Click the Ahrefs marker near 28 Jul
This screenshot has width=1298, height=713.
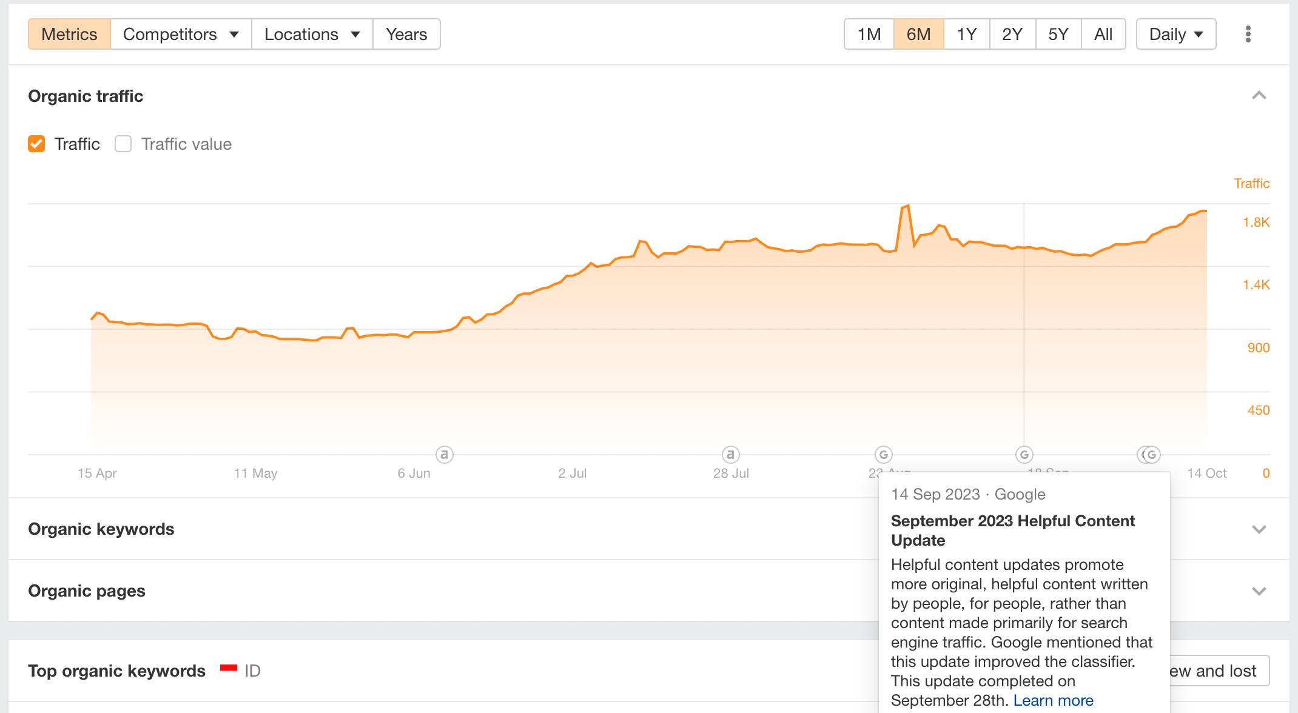coord(731,454)
